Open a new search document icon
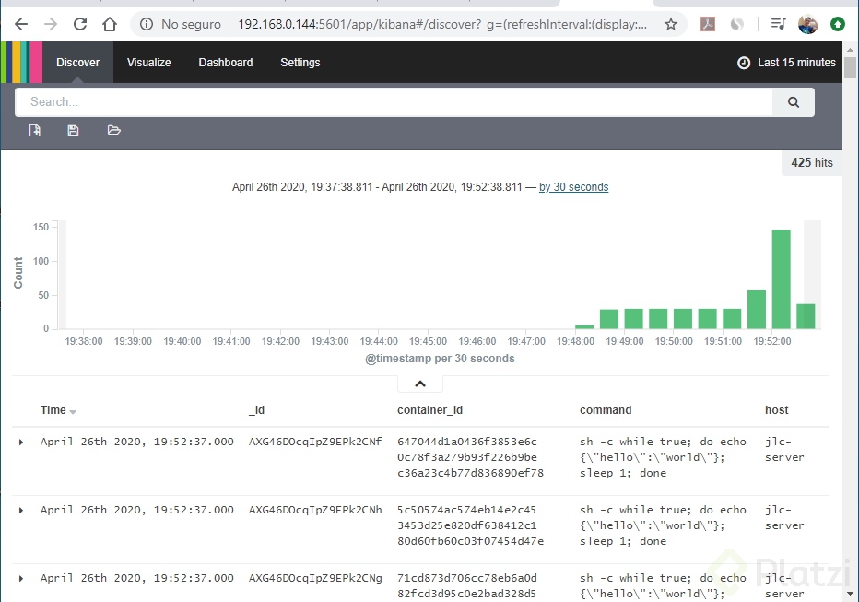 point(34,130)
